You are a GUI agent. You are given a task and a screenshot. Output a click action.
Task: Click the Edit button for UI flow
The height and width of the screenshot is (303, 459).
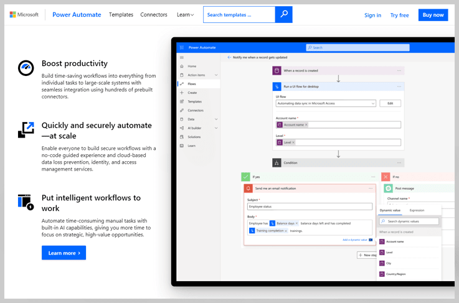click(390, 103)
